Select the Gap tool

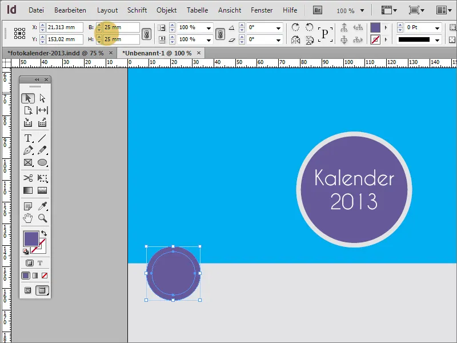(42, 110)
